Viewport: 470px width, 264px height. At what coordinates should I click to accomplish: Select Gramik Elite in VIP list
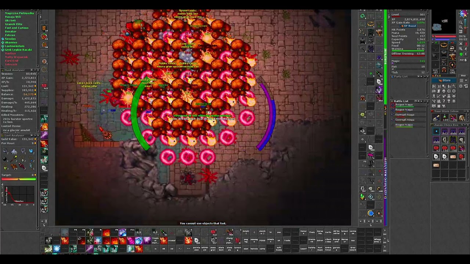pos(14,24)
